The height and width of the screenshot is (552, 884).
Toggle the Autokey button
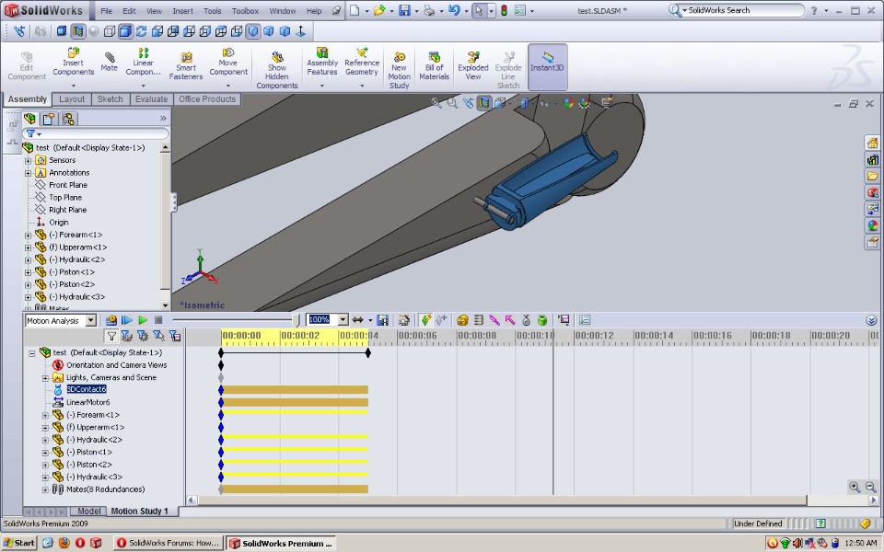[425, 320]
